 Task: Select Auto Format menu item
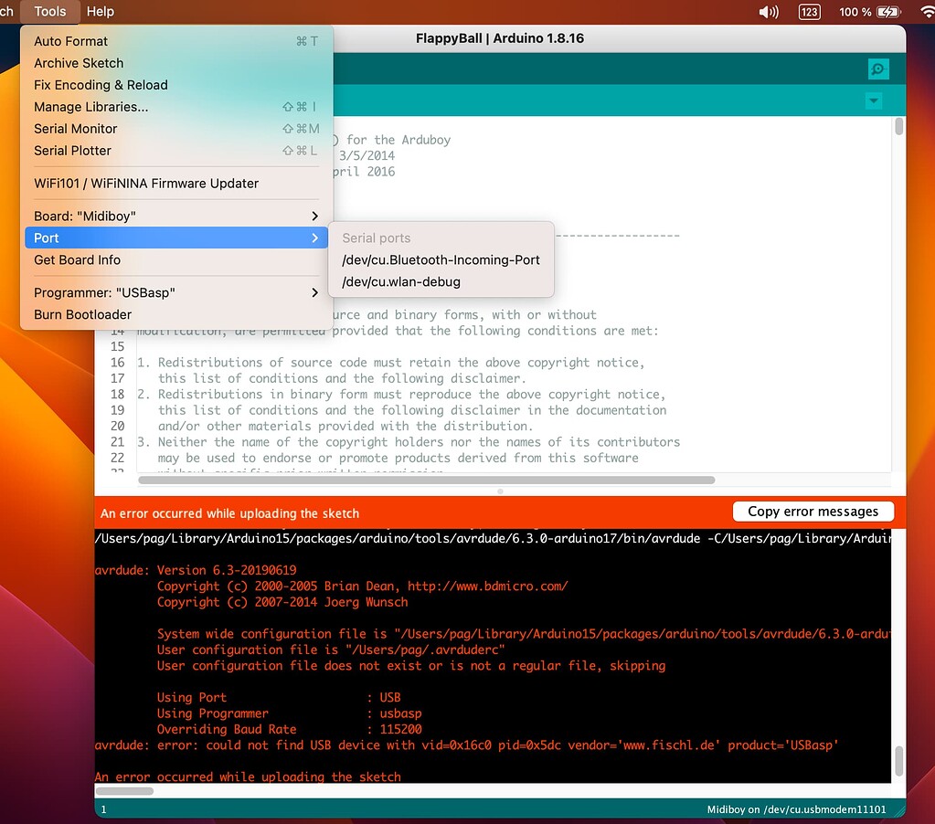click(175, 41)
